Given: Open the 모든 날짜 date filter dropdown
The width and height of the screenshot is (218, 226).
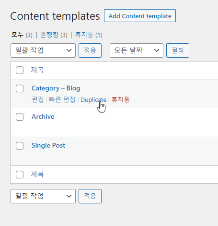Looking at the screenshot, I should 137,50.
